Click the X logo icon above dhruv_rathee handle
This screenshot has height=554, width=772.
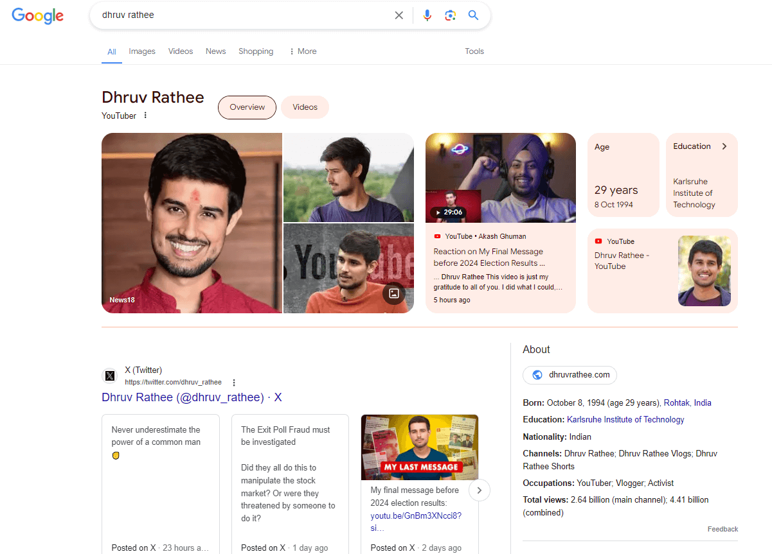109,376
